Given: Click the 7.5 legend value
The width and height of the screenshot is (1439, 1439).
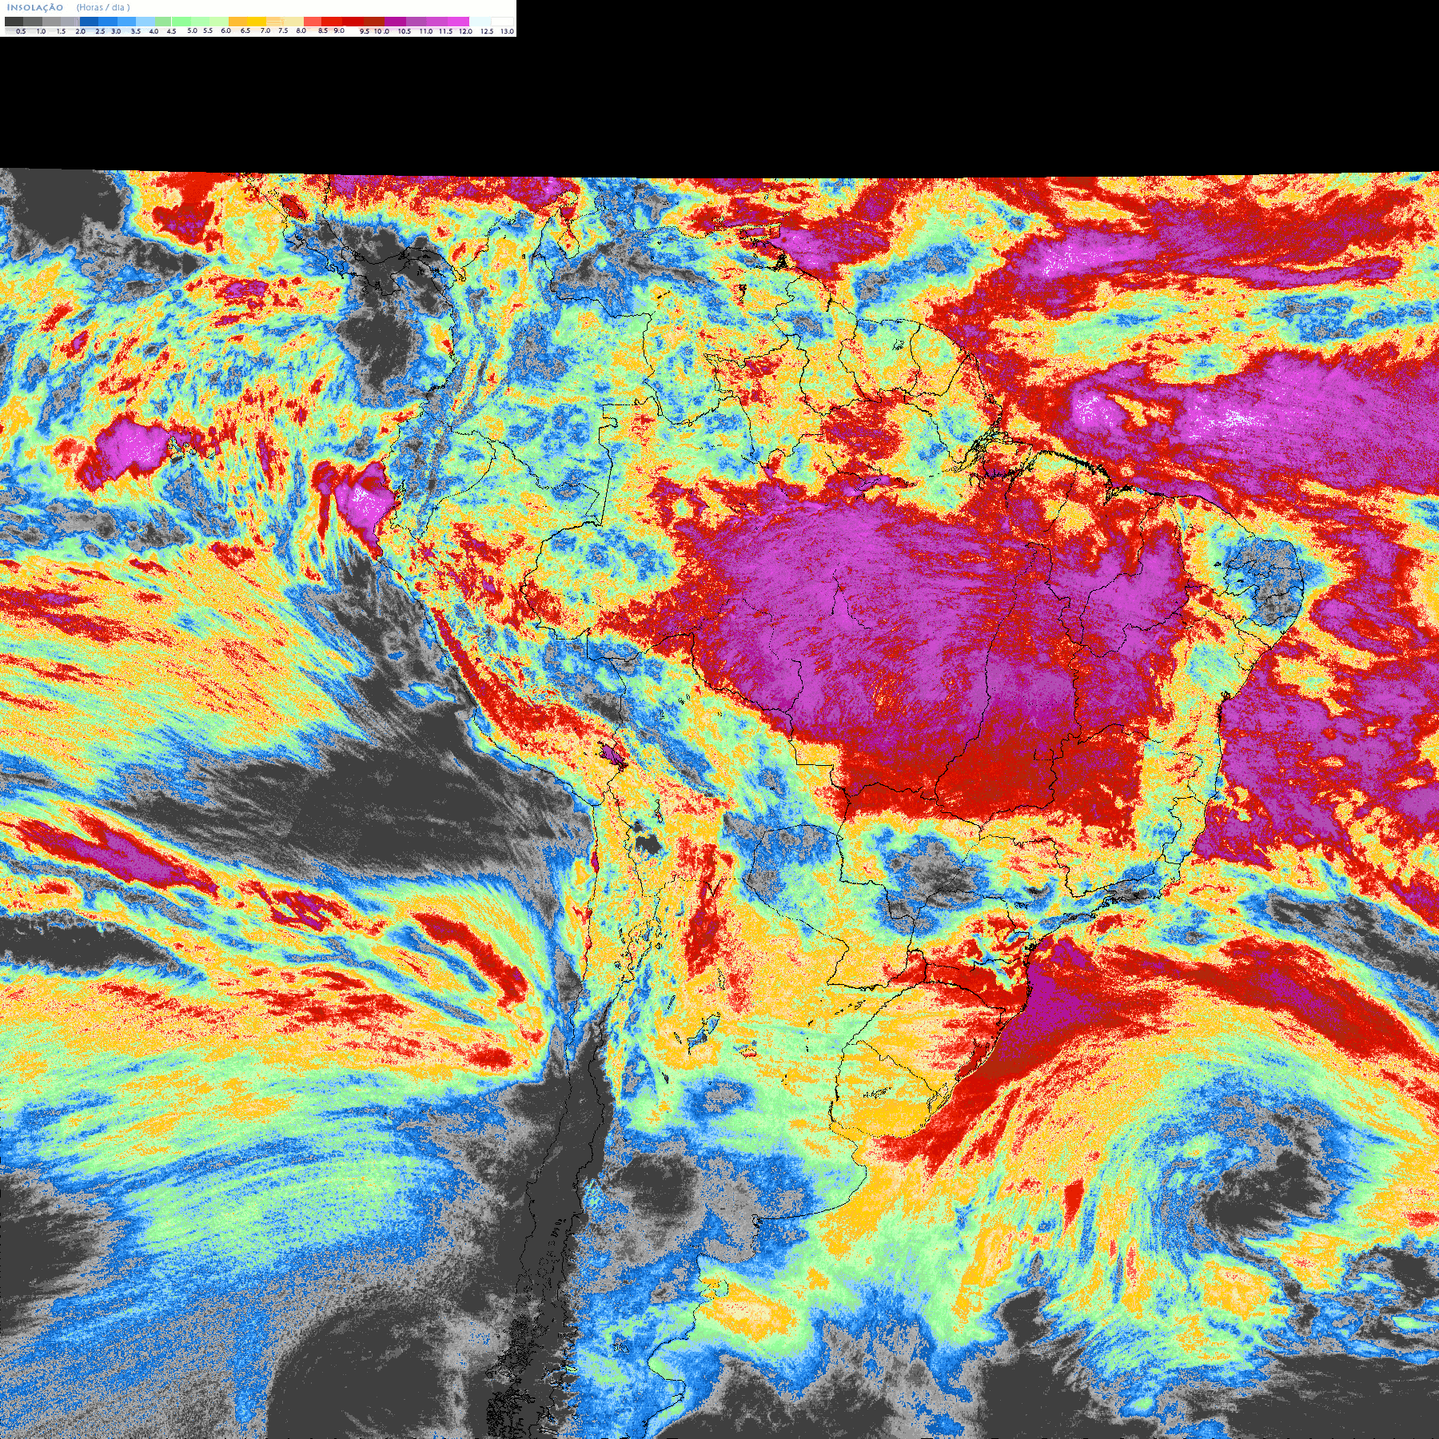Looking at the screenshot, I should pos(283,30).
